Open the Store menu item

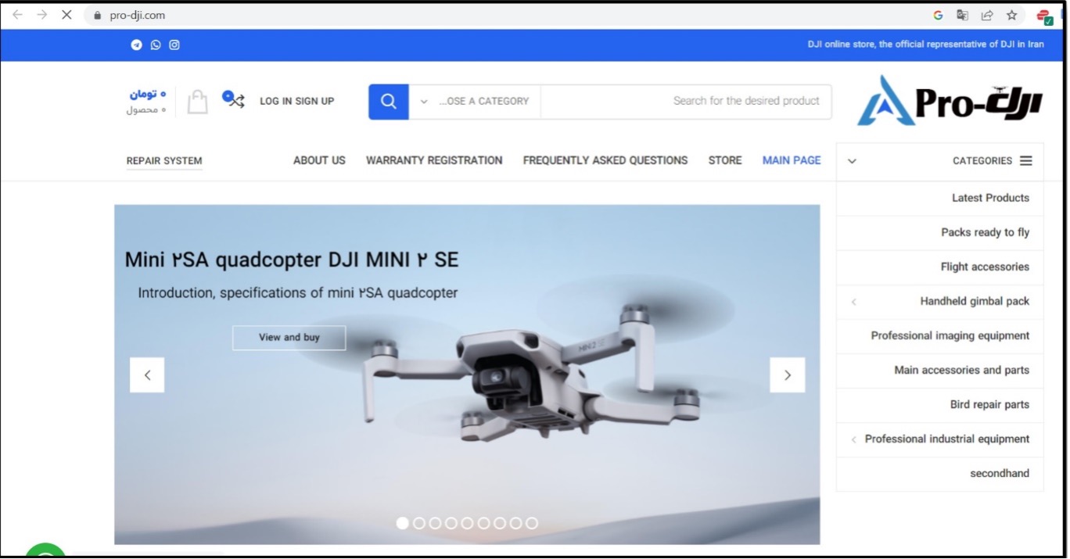pyautogui.click(x=725, y=160)
